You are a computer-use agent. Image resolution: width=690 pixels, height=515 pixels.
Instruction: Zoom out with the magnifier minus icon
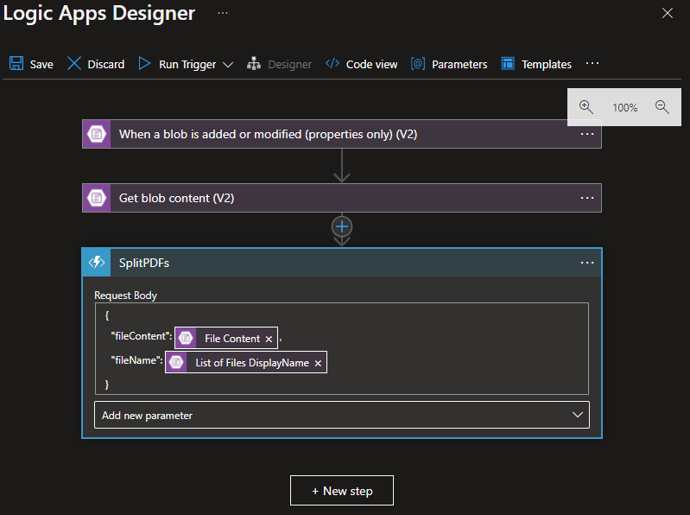(662, 107)
